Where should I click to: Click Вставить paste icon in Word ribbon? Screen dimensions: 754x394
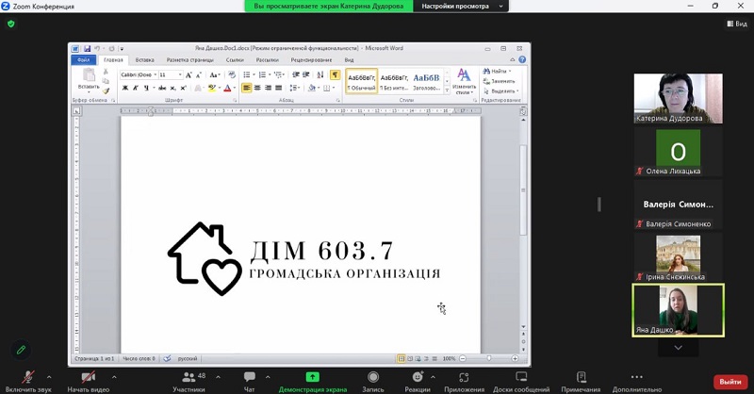[x=89, y=79]
